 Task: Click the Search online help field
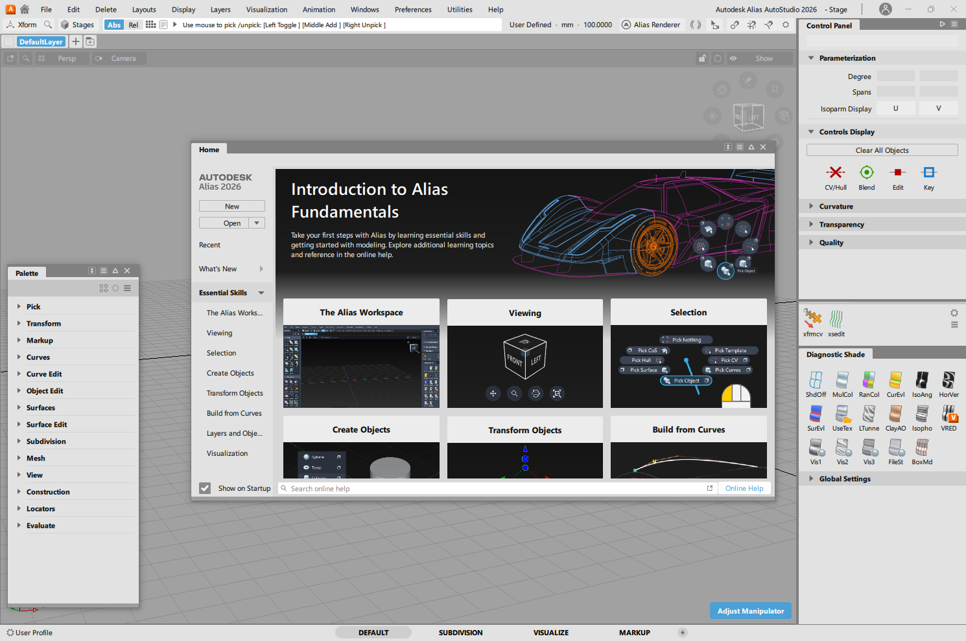coord(493,489)
